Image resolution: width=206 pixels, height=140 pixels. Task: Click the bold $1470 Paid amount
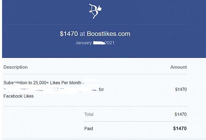(x=180, y=128)
